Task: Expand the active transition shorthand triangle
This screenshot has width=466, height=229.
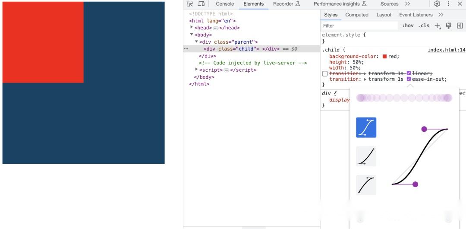Action: (365, 79)
